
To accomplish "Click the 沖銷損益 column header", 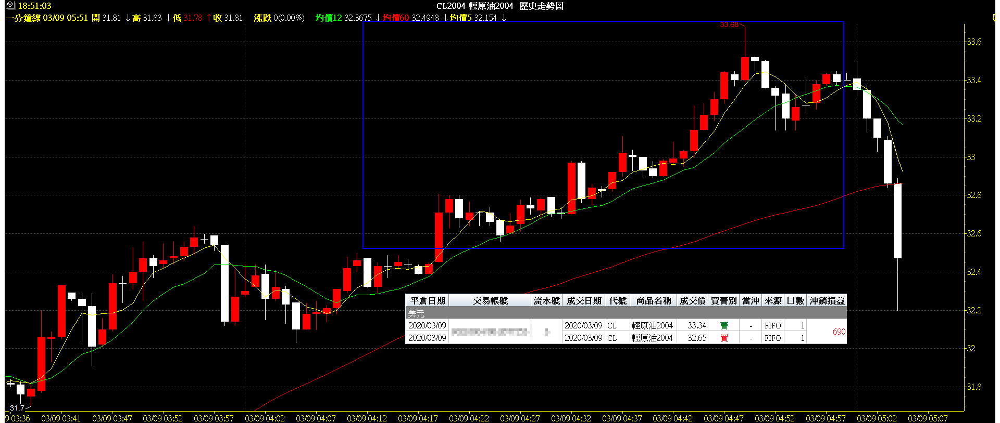I will 827,300.
